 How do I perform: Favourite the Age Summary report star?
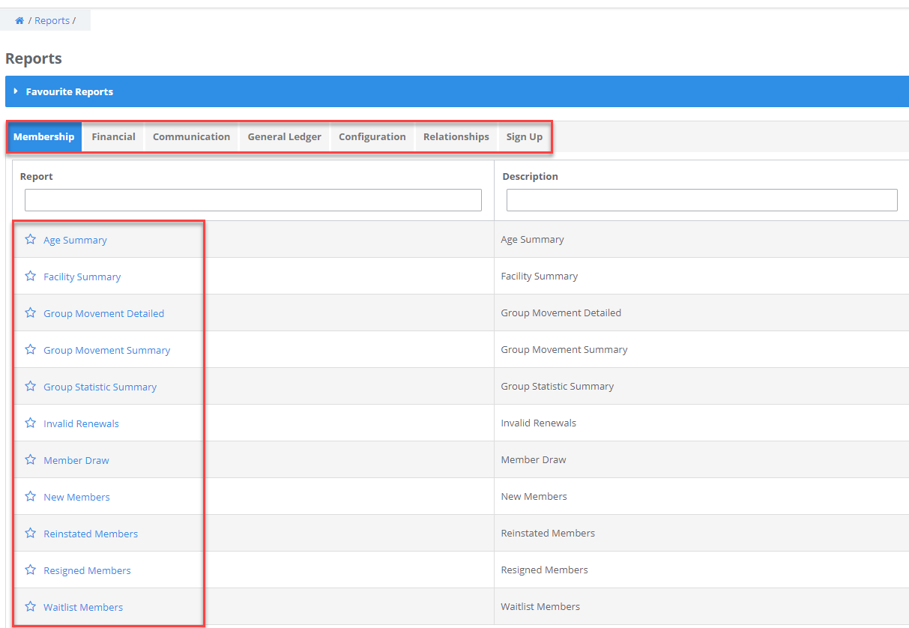click(30, 239)
